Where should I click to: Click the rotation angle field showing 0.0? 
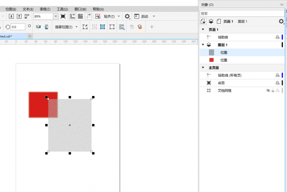(x=18, y=27)
